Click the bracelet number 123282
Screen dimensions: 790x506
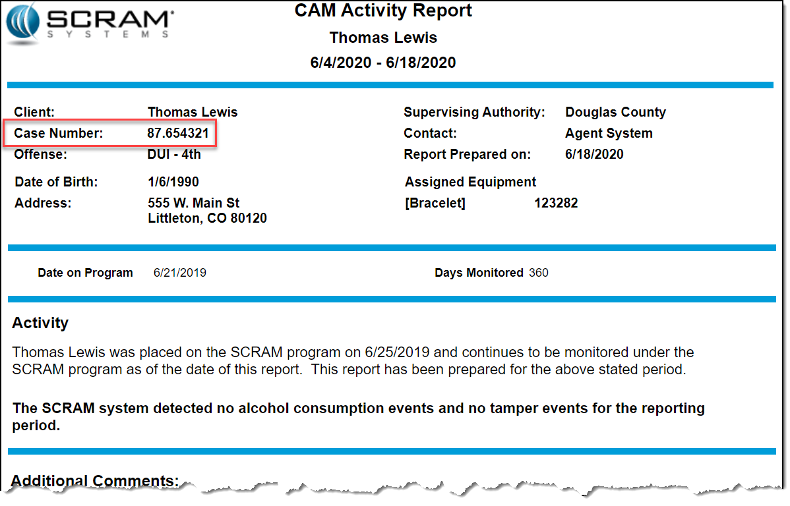click(556, 203)
